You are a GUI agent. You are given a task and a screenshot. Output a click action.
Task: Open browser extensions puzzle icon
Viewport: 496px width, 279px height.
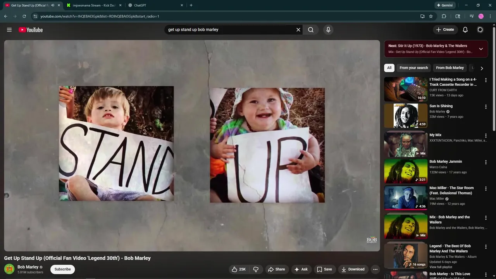(x=444, y=16)
